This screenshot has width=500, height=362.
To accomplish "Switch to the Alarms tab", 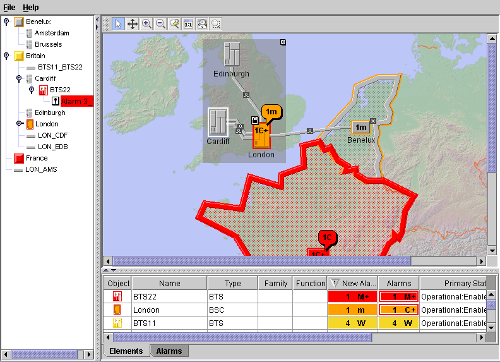I will [169, 351].
